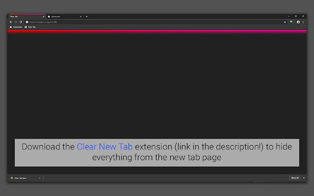
Task: Select the New Tab browser tab
Action: coord(27,17)
